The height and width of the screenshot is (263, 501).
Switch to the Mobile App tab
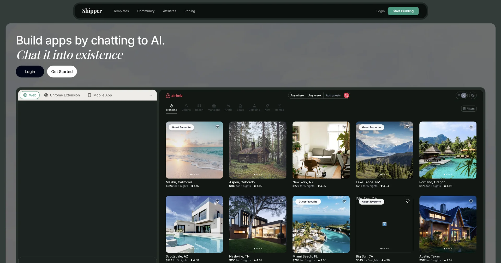pos(100,95)
